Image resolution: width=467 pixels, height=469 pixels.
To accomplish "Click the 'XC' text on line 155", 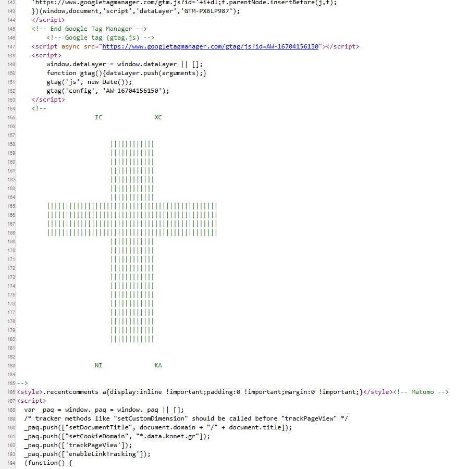I will (158, 117).
